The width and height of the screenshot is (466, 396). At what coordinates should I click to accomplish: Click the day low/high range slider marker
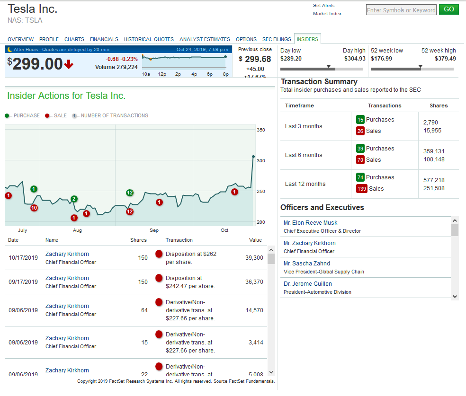(x=328, y=67)
